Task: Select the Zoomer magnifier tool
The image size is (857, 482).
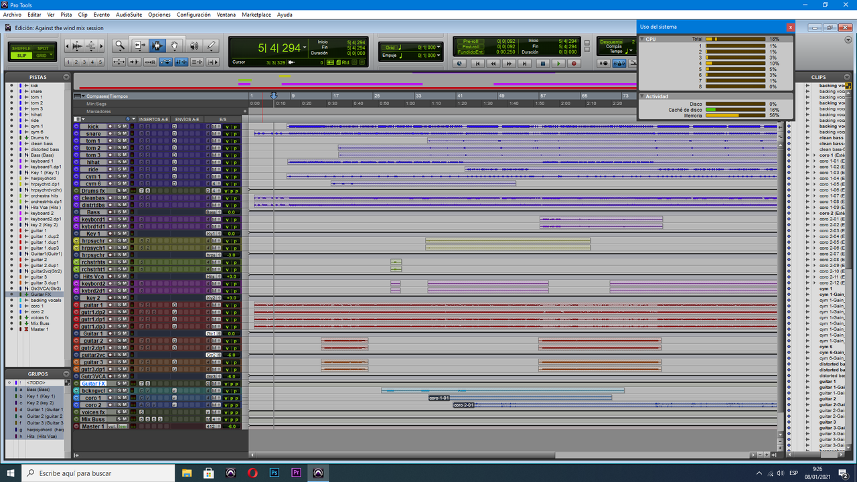Action: [120, 46]
